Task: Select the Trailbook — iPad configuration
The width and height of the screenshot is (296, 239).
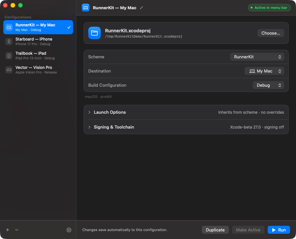Action: click(x=38, y=55)
